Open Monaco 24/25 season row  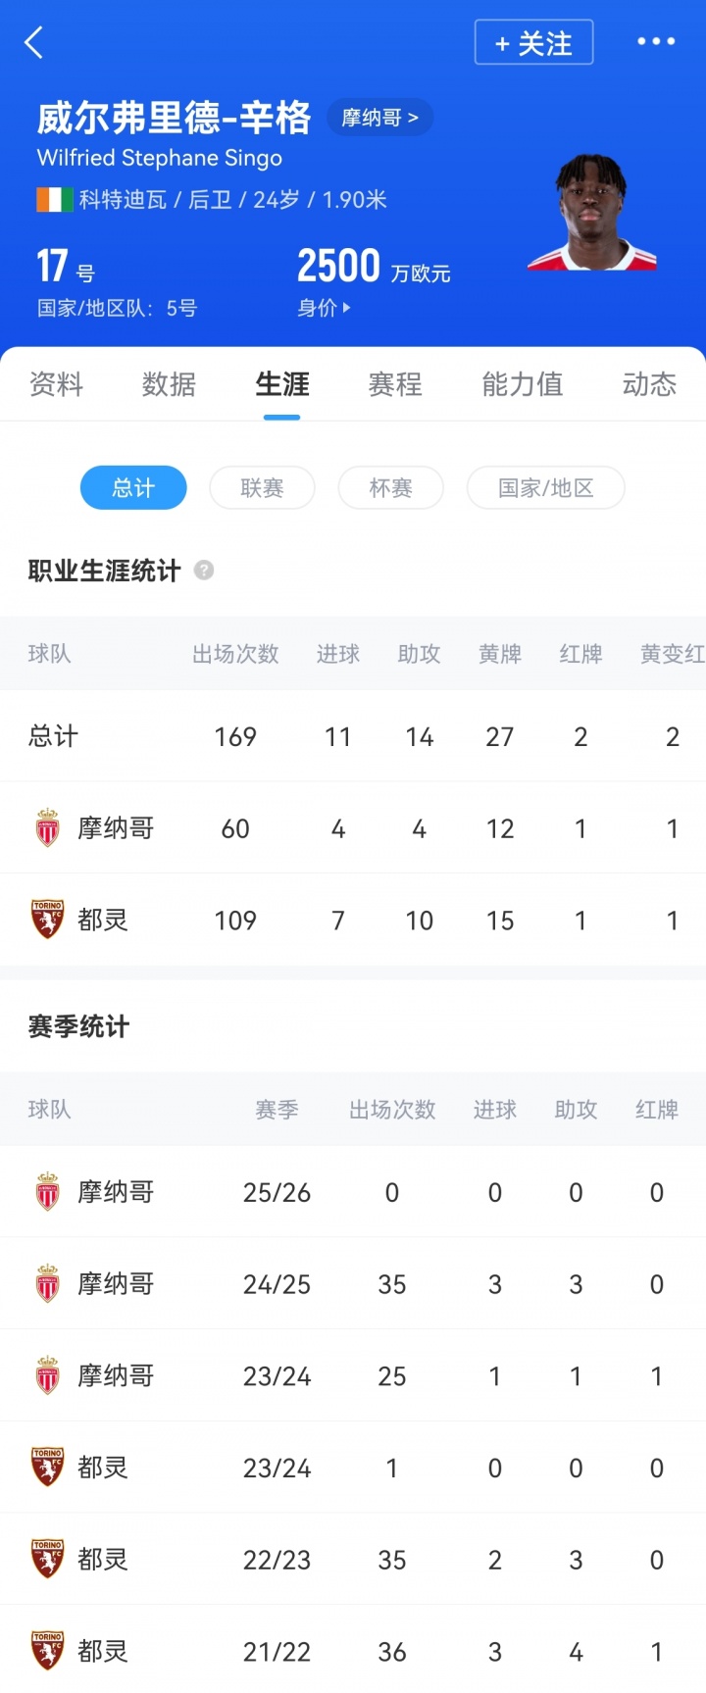click(353, 1284)
